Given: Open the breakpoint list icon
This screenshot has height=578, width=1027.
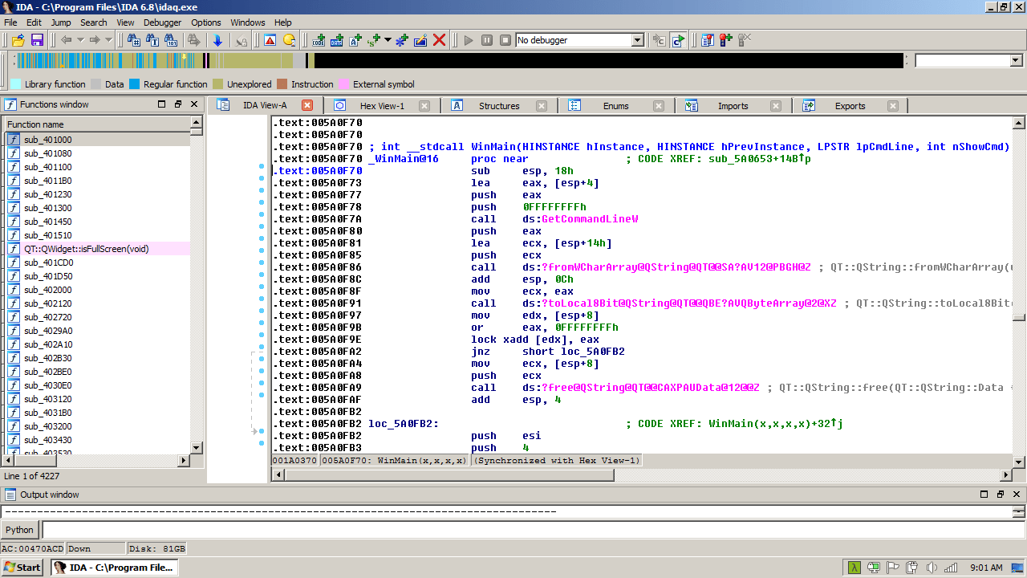Looking at the screenshot, I should tap(707, 40).
